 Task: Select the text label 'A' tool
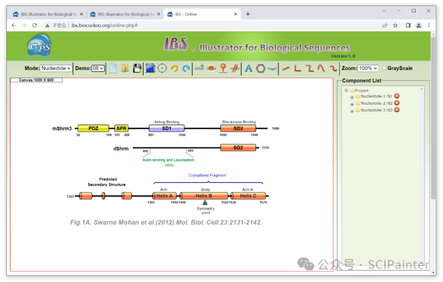pyautogui.click(x=249, y=68)
